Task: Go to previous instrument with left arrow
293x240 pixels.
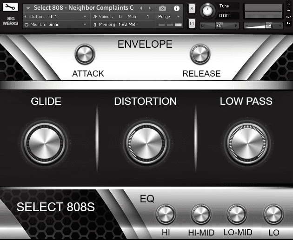Action: click(141, 8)
